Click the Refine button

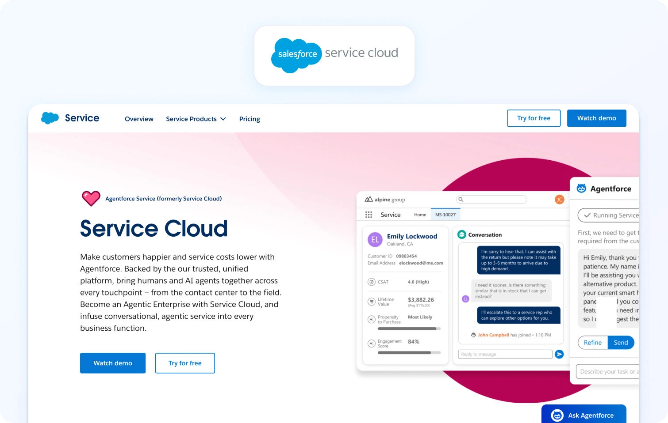593,343
